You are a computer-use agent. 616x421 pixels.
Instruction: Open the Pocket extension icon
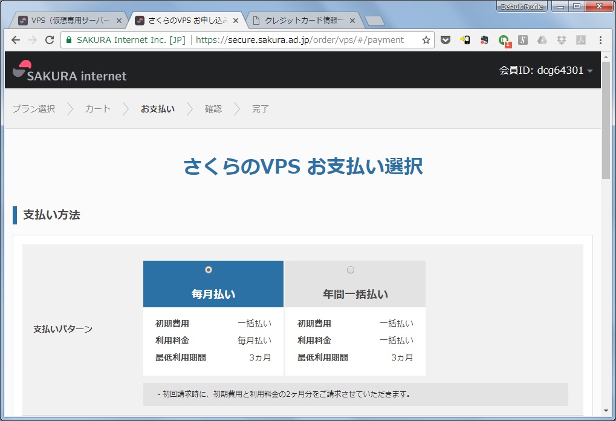[445, 40]
